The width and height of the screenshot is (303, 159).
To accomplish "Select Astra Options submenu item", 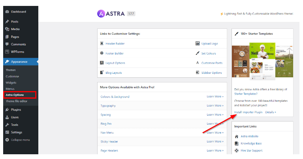I will pyautogui.click(x=15, y=95).
